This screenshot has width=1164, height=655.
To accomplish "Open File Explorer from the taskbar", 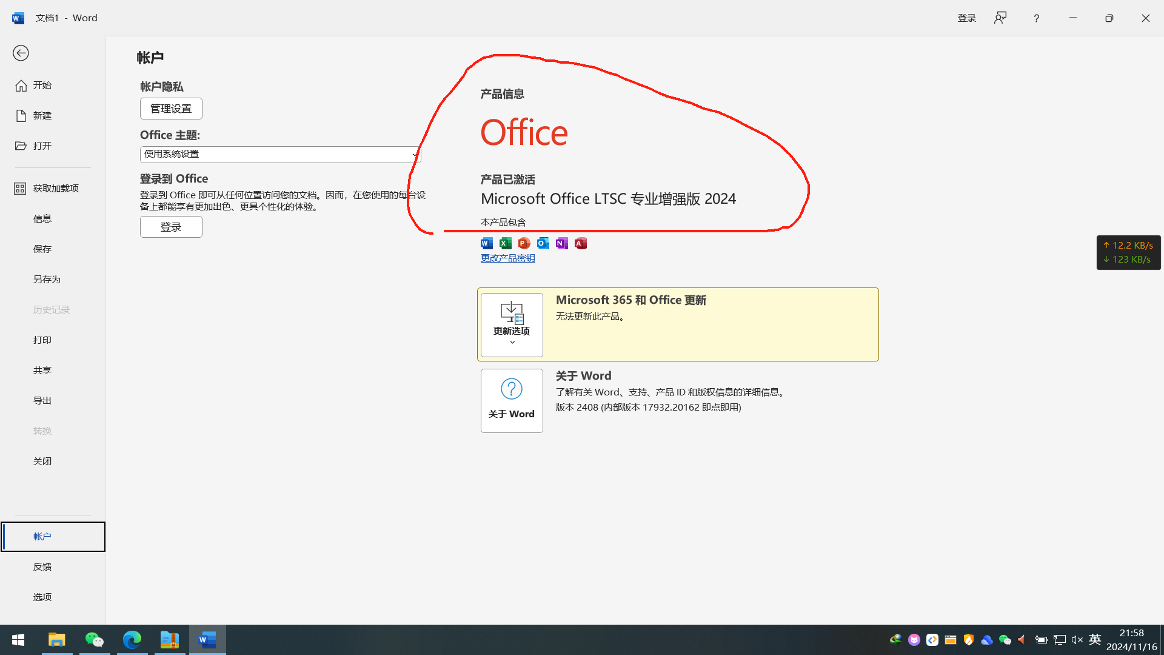I will pos(57,640).
